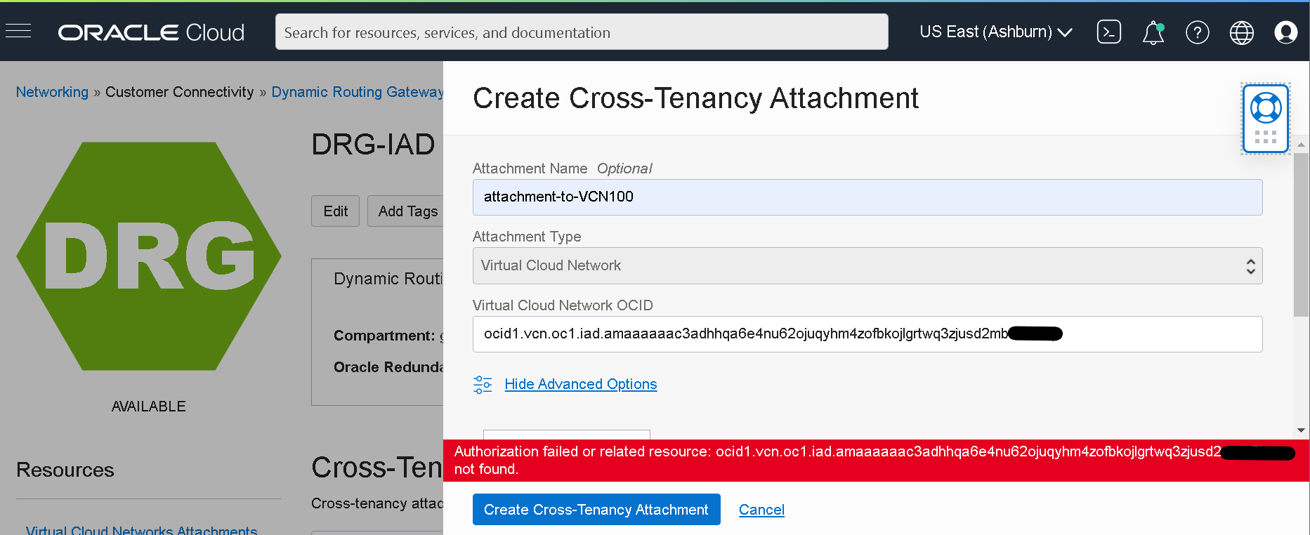Focus the Attachment Name input field
Image resolution: width=1310 pixels, height=535 pixels.
point(867,197)
